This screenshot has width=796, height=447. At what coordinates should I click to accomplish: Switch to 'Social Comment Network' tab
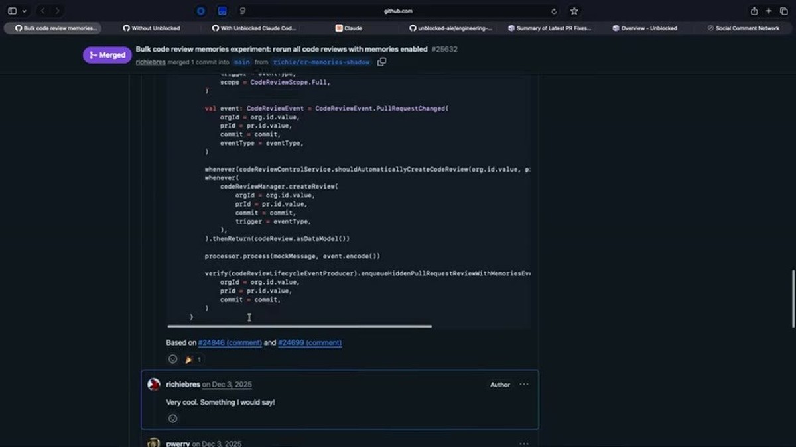click(744, 28)
